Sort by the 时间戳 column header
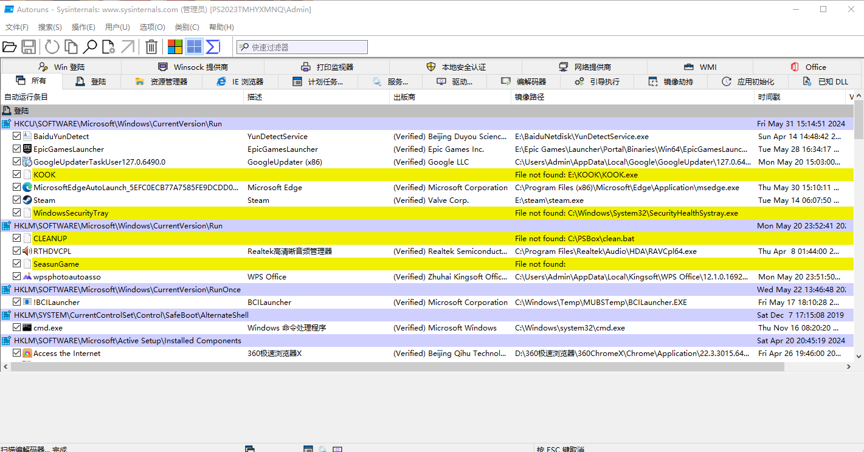The width and height of the screenshot is (864, 452). coord(800,97)
